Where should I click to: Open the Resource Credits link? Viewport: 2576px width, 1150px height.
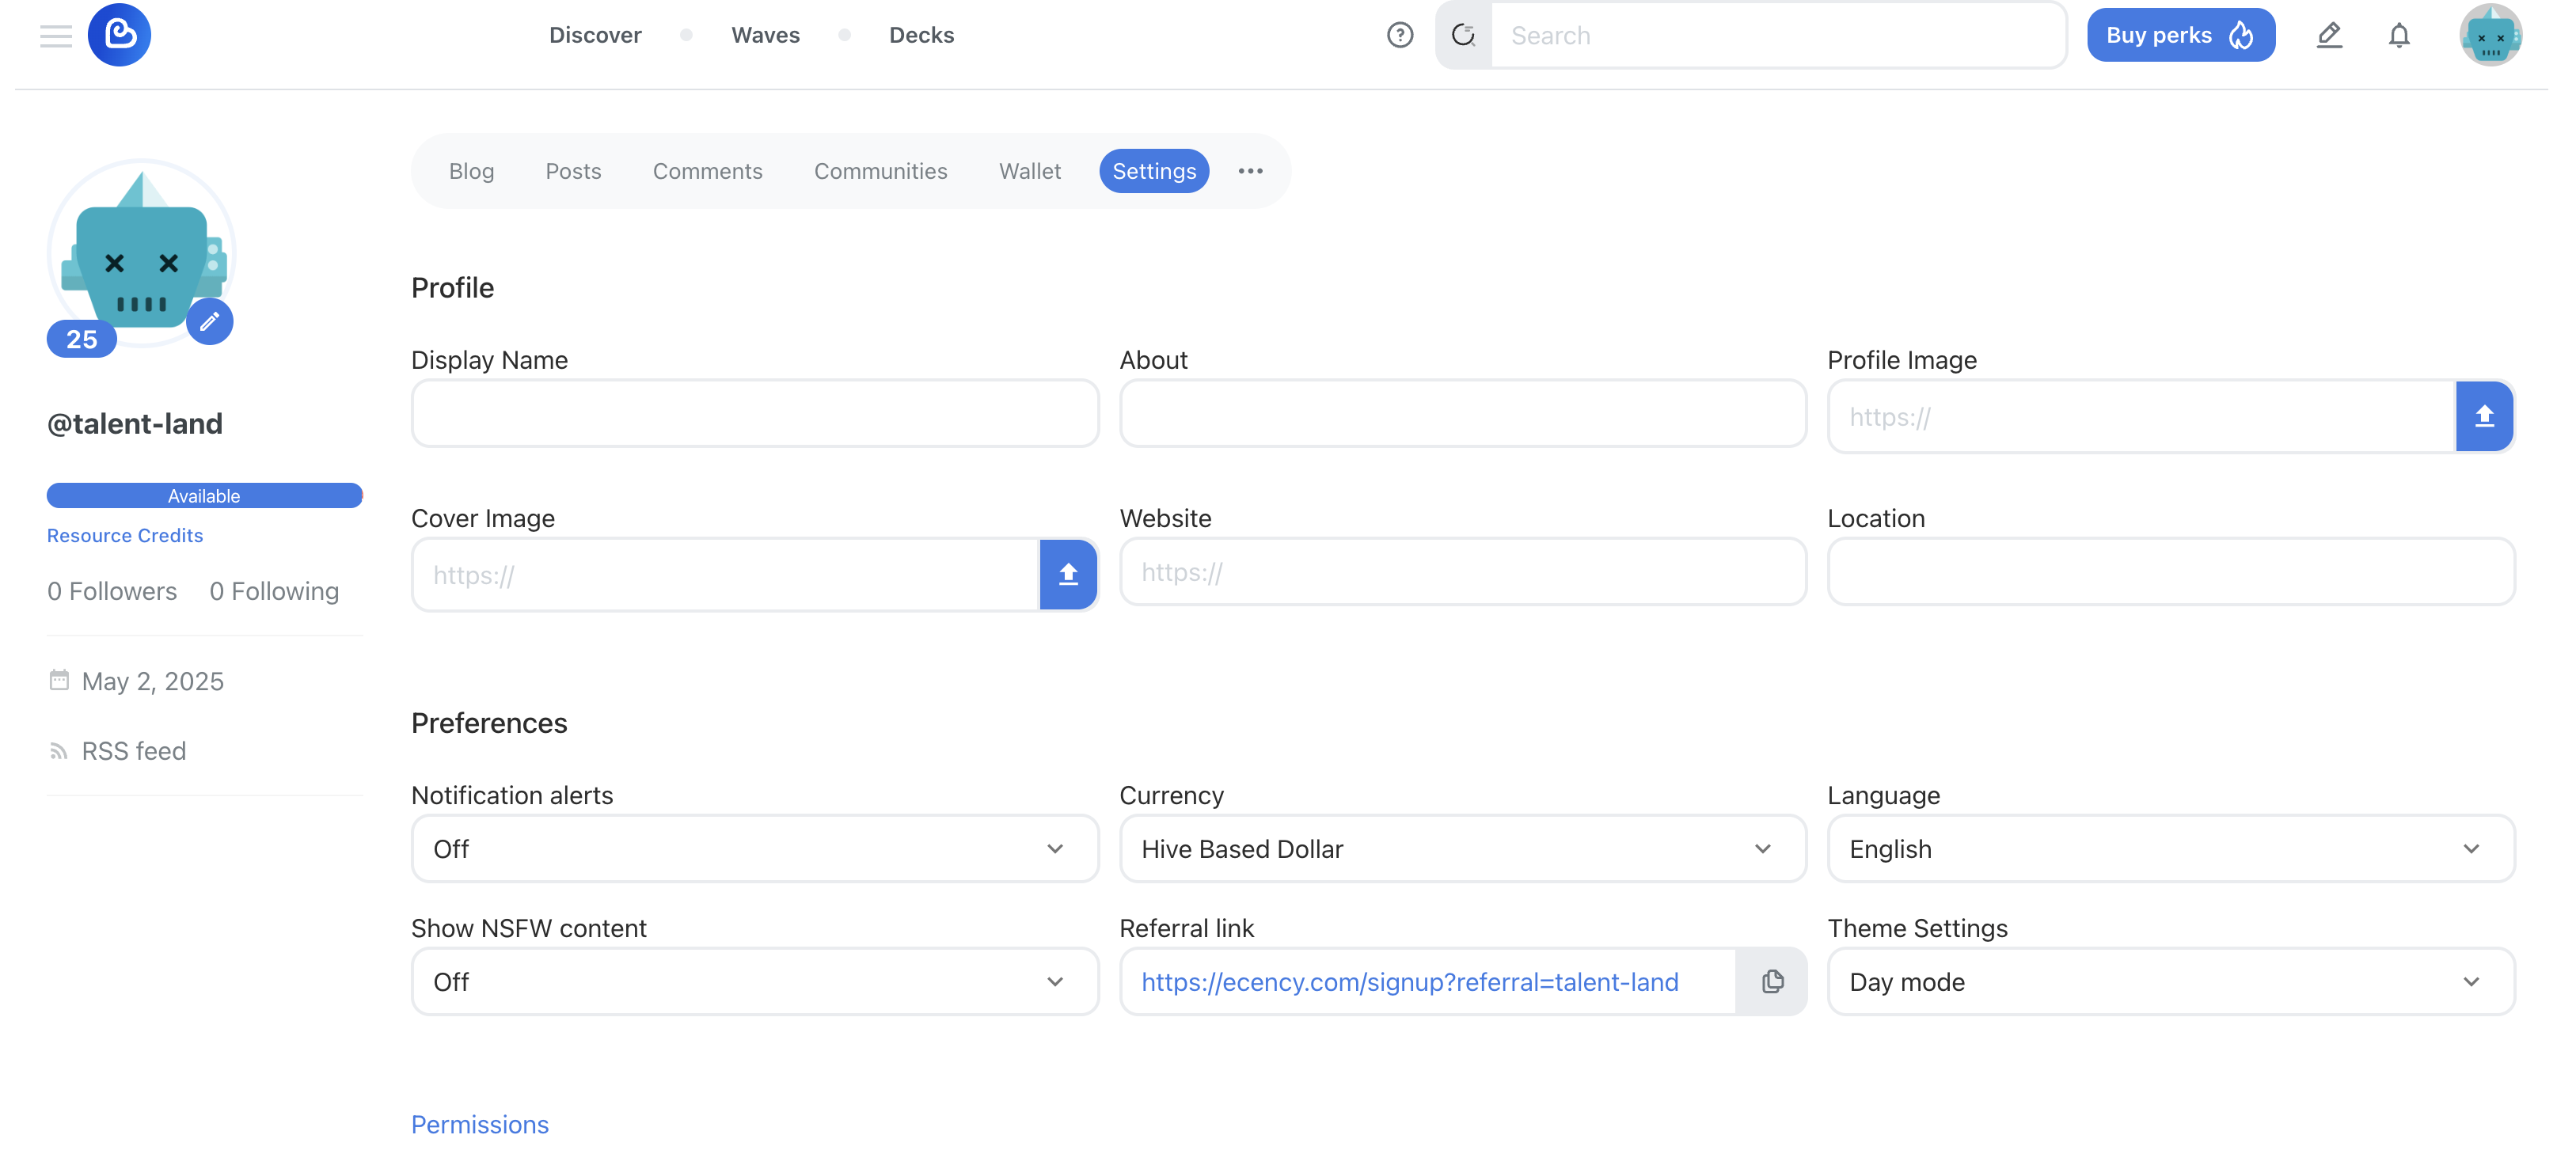pos(125,535)
